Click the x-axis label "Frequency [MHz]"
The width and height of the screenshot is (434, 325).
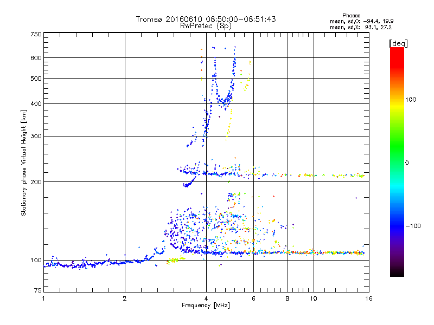[206, 305]
